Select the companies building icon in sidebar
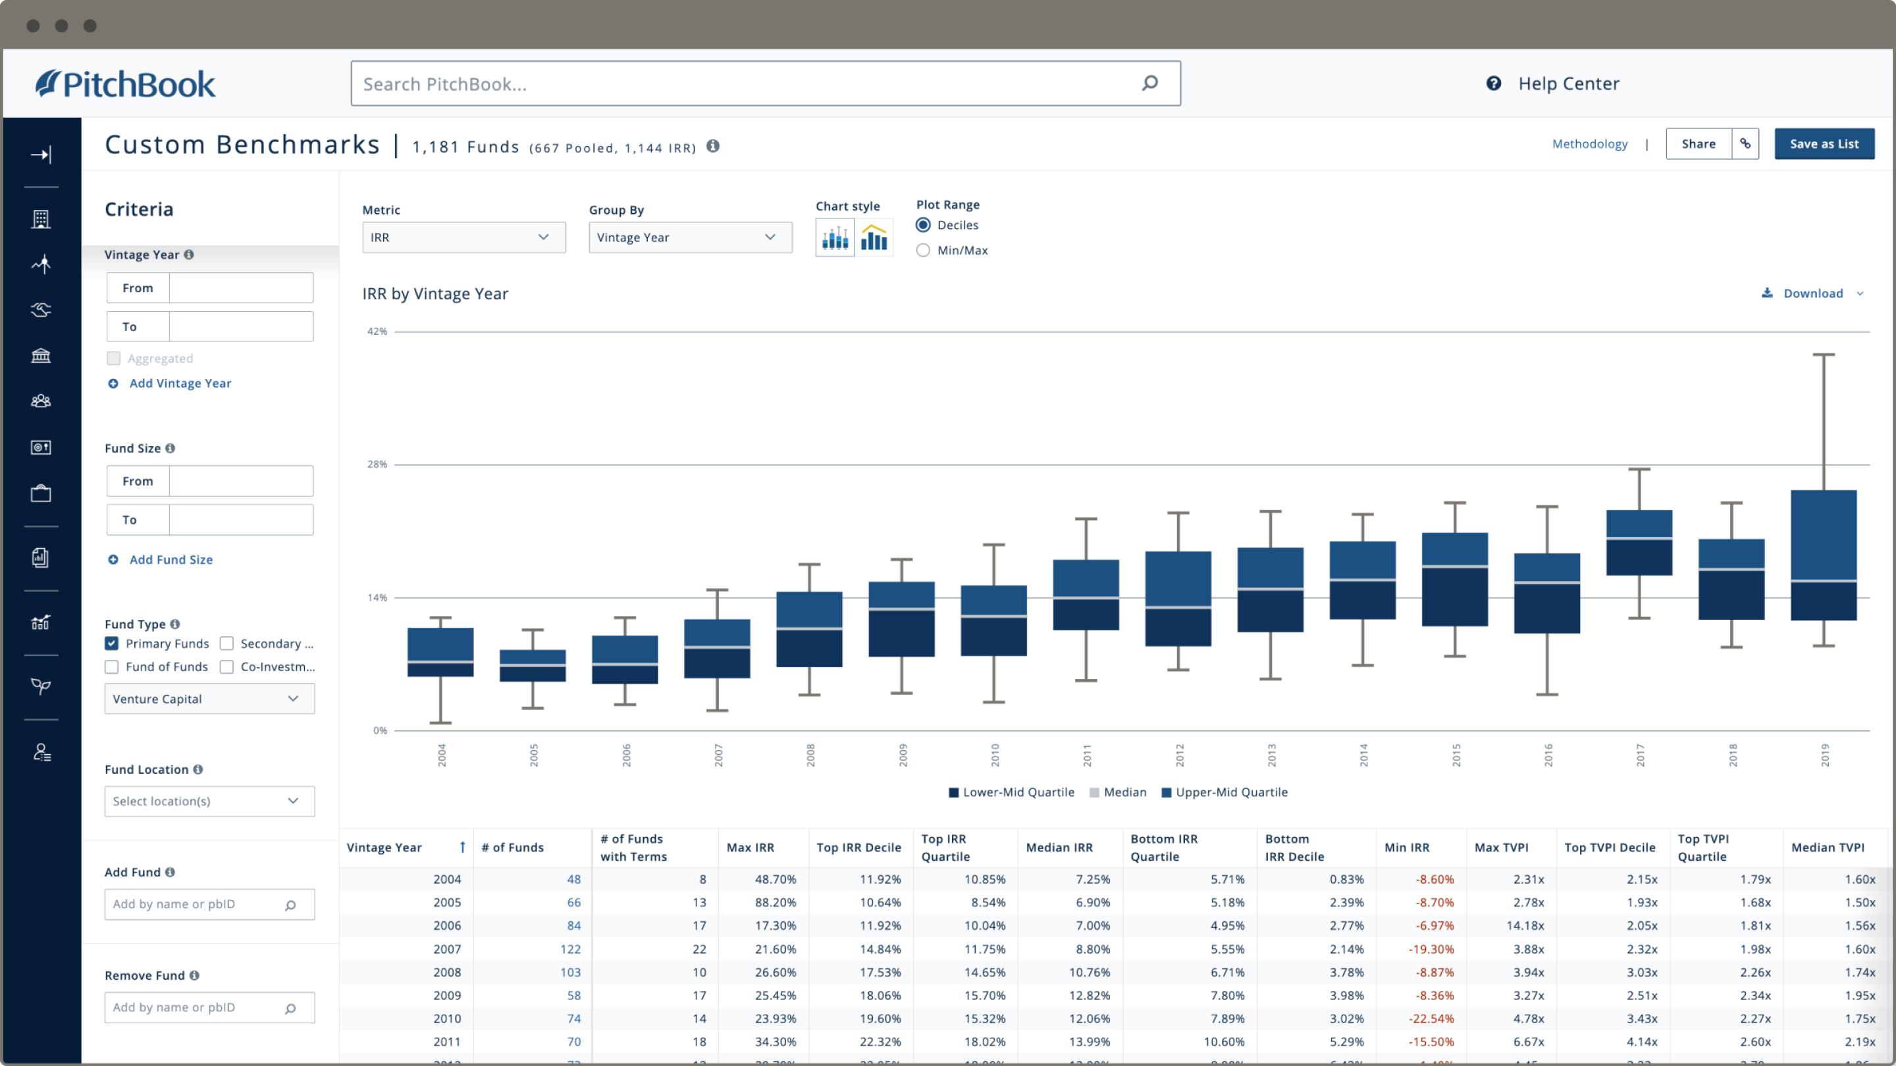The height and width of the screenshot is (1066, 1896). 42,218
